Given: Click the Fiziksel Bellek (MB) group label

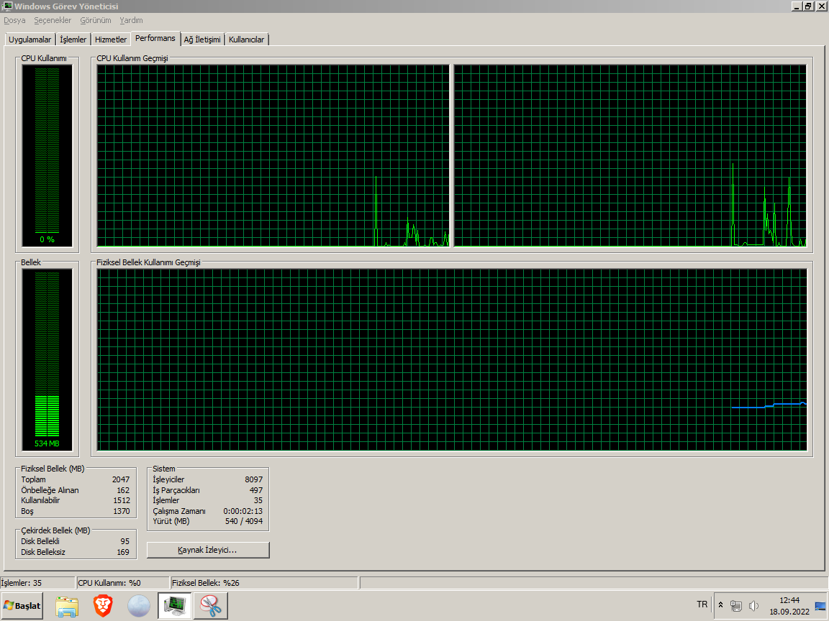Looking at the screenshot, I should [53, 469].
